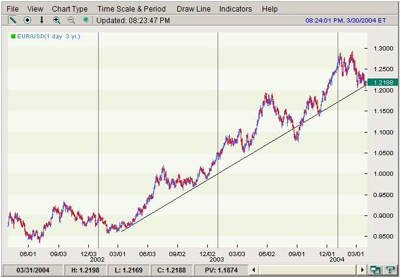This screenshot has height=278, width=401.
Task: Click the scroll left arrow of horizontal scrollbar
Action: pyautogui.click(x=255, y=269)
